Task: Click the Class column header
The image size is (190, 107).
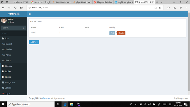Action: click(61, 28)
